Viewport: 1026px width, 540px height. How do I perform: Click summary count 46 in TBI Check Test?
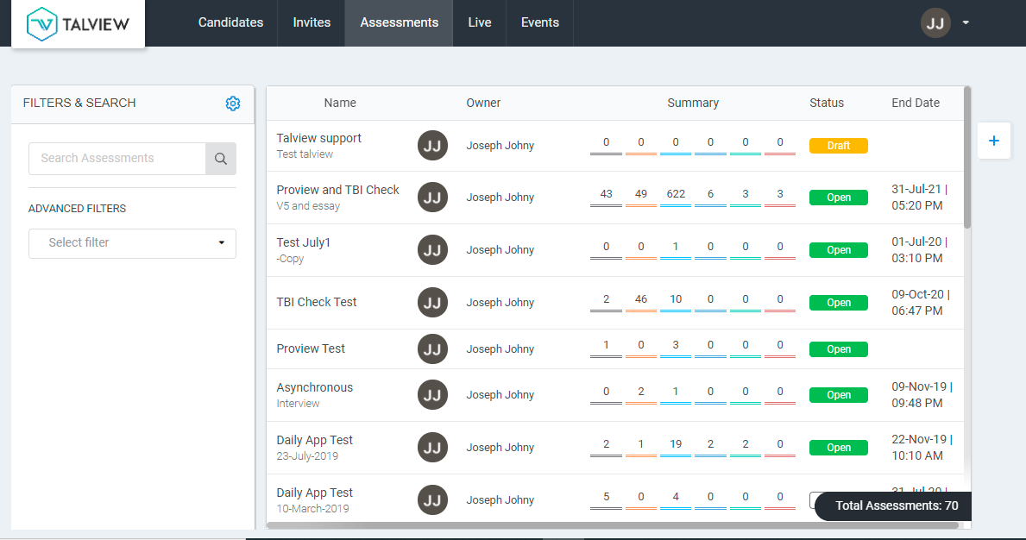(x=640, y=299)
